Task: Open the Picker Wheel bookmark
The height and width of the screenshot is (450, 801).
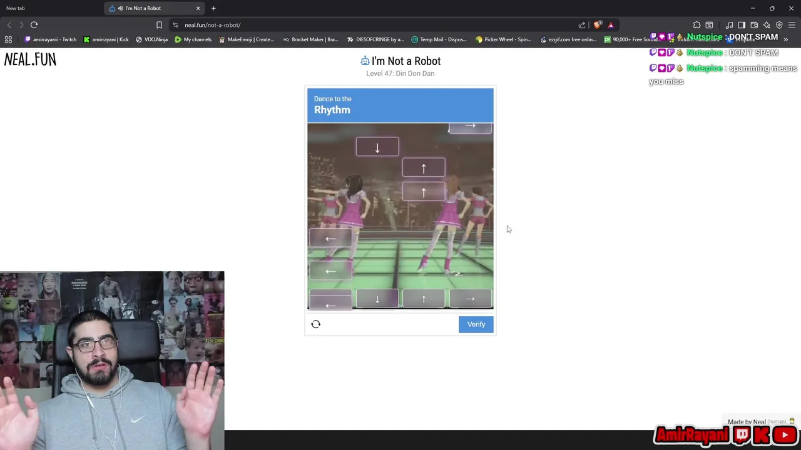Action: [x=503, y=39]
